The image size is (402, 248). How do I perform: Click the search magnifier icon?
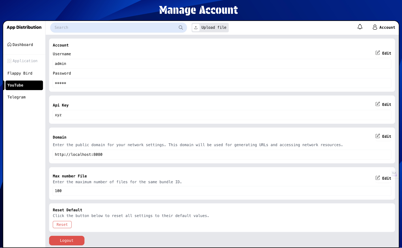tap(181, 28)
